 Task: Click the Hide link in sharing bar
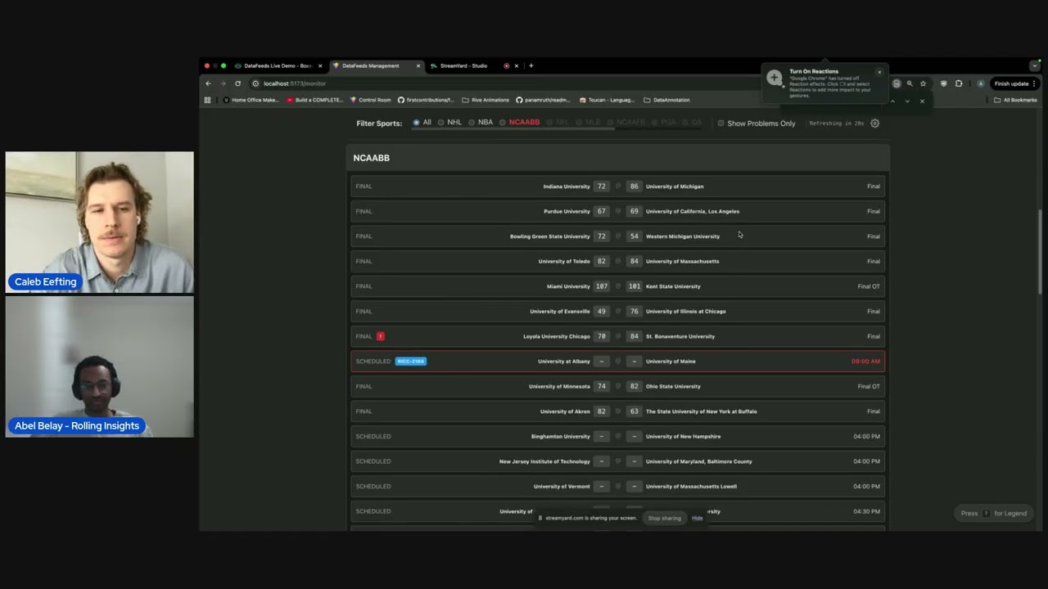click(x=697, y=518)
